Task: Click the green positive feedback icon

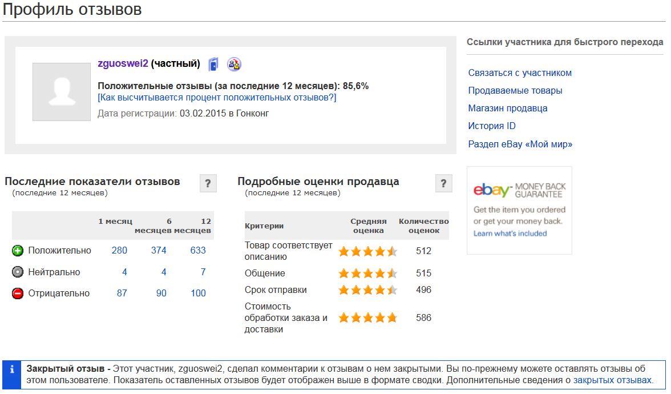Action: (x=18, y=251)
